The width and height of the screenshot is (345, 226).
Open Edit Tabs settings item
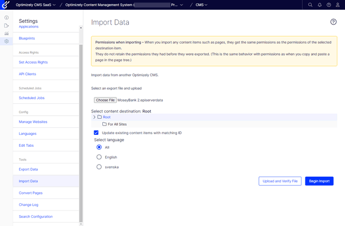(26, 145)
